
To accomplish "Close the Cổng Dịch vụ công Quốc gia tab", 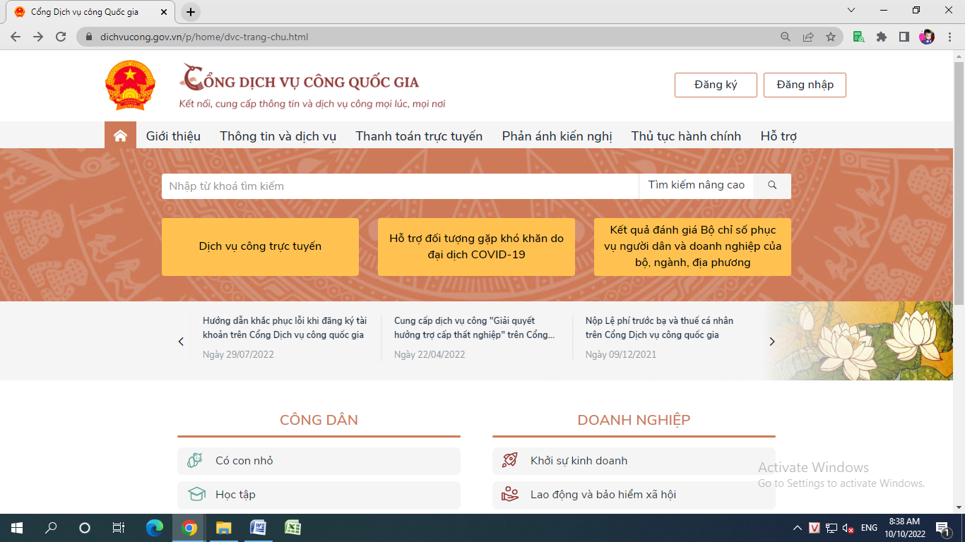I will point(164,12).
